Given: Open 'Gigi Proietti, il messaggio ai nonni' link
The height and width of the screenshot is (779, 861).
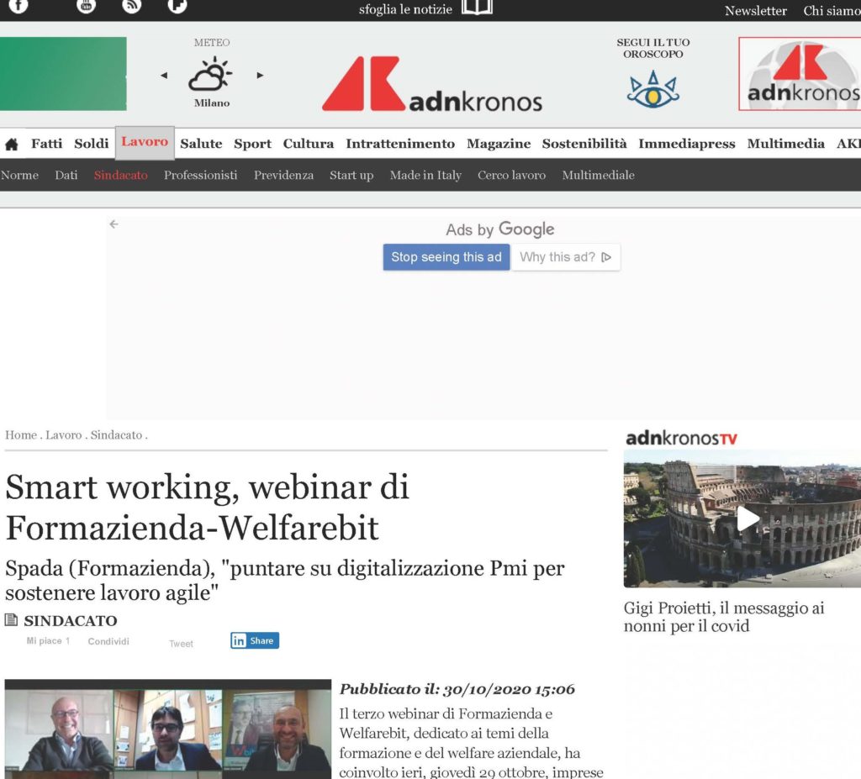Looking at the screenshot, I should (x=724, y=617).
